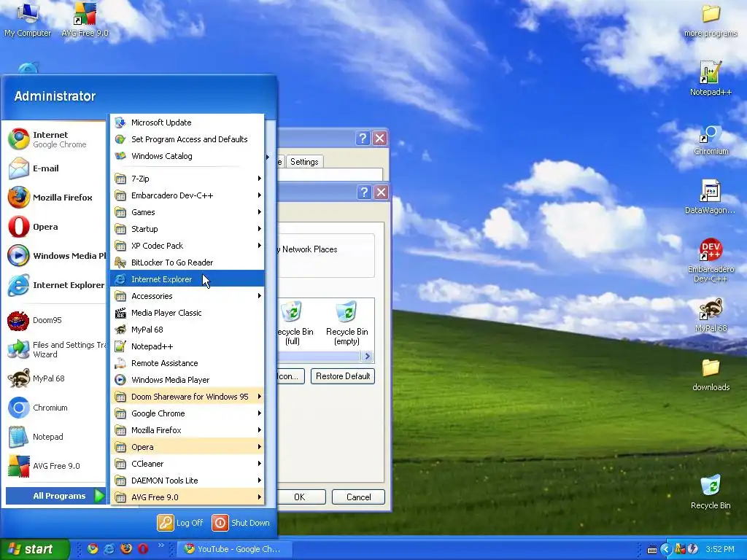This screenshot has height=560, width=747.
Task: Expand XP Codec Pack submenu
Action: (x=187, y=246)
